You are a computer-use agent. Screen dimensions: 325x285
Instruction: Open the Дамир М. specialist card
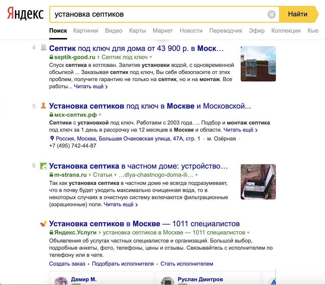pos(102,278)
